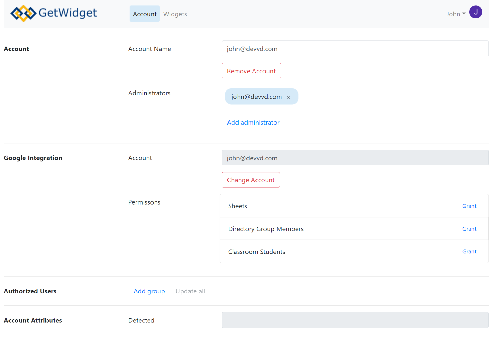
Task: Click the Google Integration Account field
Action: pos(355,158)
